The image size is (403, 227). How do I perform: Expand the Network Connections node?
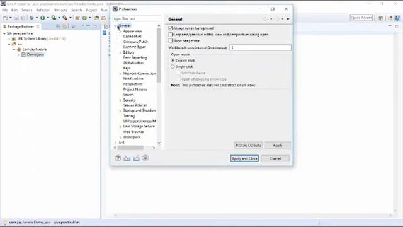click(120, 74)
